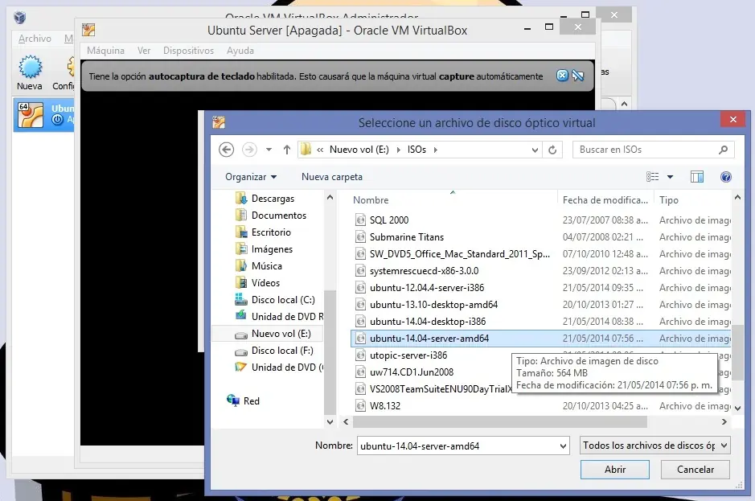Viewport: 755px width, 501px height.
Task: Expand Nuevo vol (E:) breadcrumb chevron
Action: [398, 150]
